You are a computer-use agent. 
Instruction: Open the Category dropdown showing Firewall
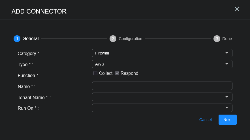pos(159,53)
